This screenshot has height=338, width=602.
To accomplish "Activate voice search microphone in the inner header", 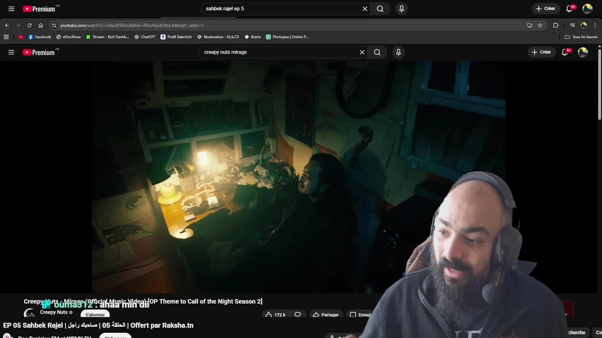I will click(x=398, y=52).
